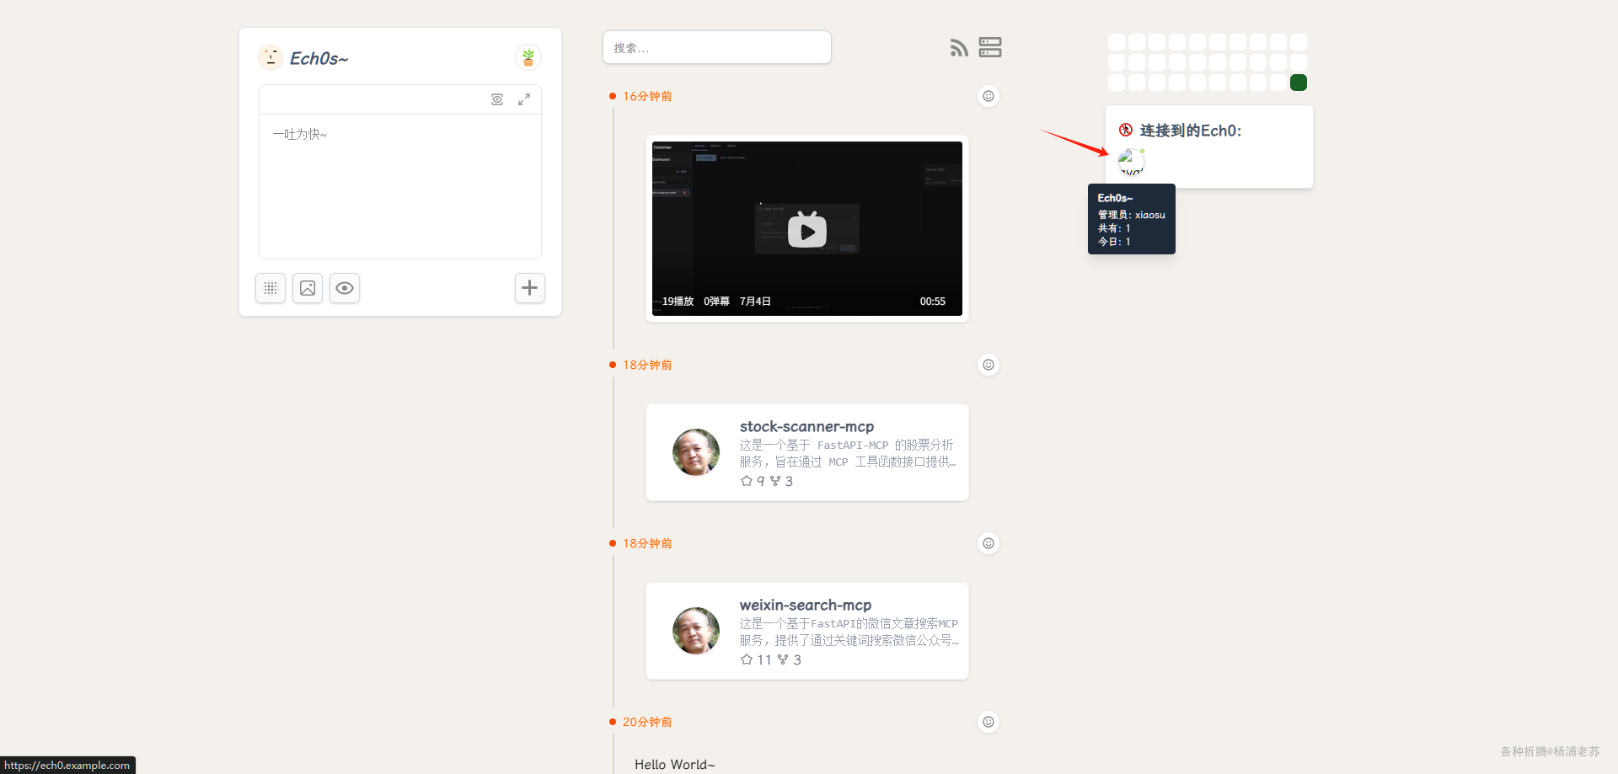Play the video in the 16分钟前 post

pyautogui.click(x=806, y=228)
